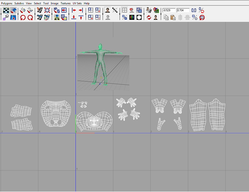Refresh the UV view with the refresh icon
Screen dimensions: 249x192
pos(148,17)
